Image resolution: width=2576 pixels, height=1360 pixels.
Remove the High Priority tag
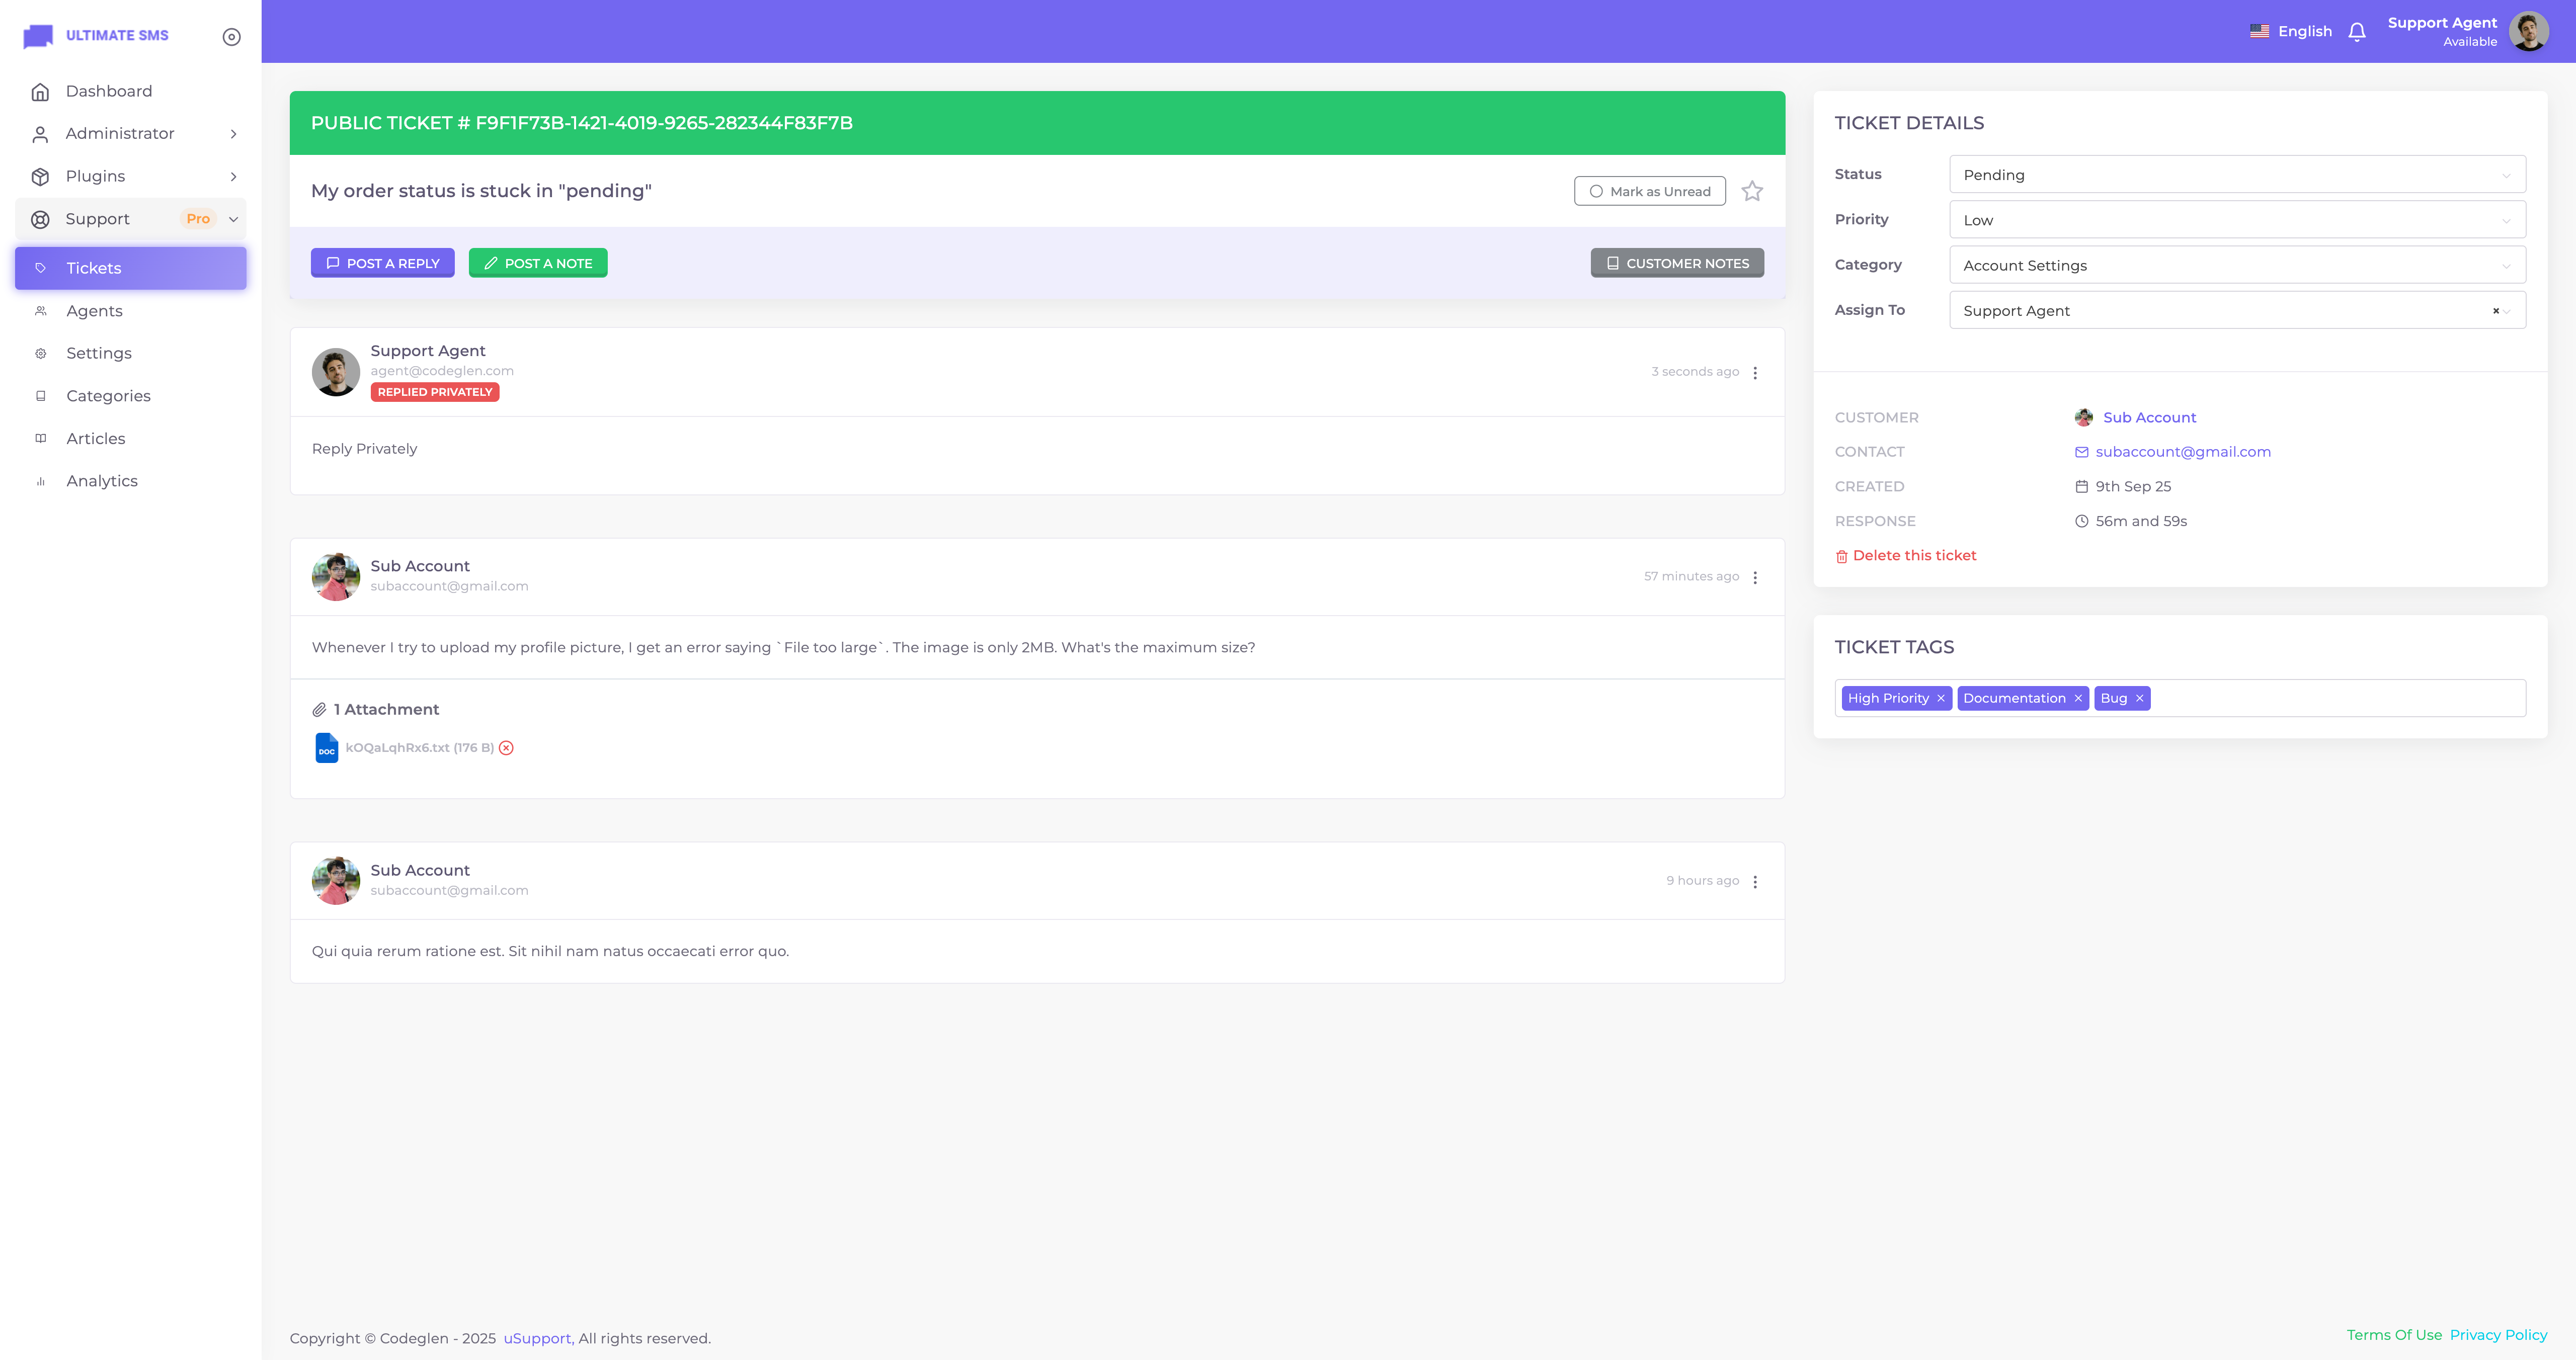click(x=1941, y=699)
